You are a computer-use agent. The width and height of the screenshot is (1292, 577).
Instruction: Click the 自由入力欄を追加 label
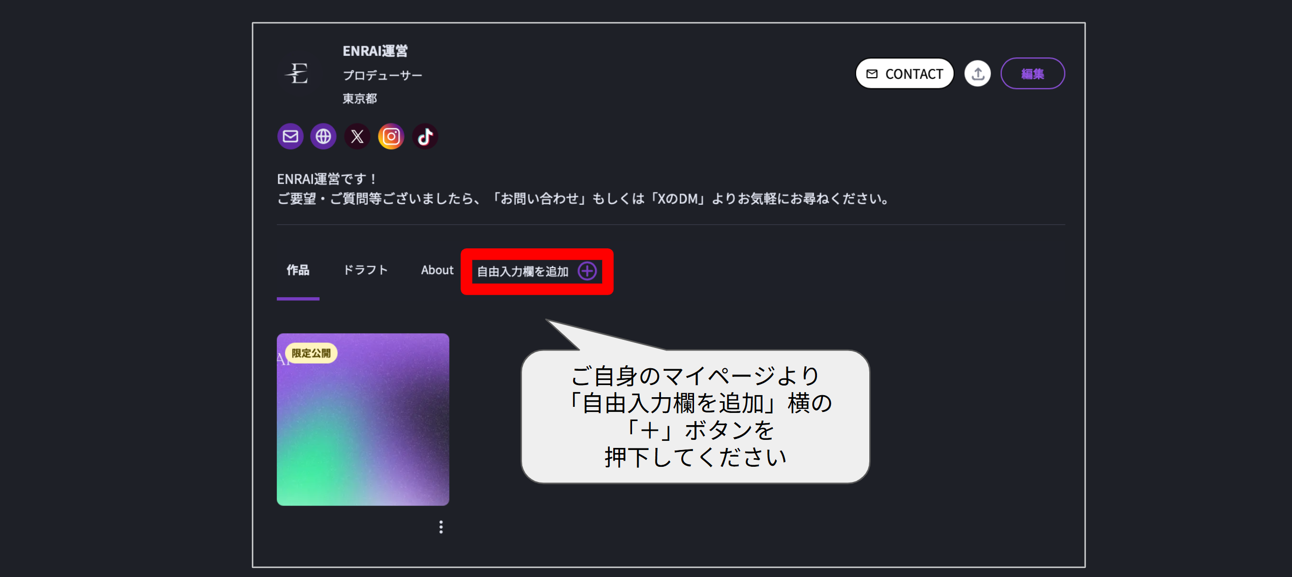click(x=523, y=272)
